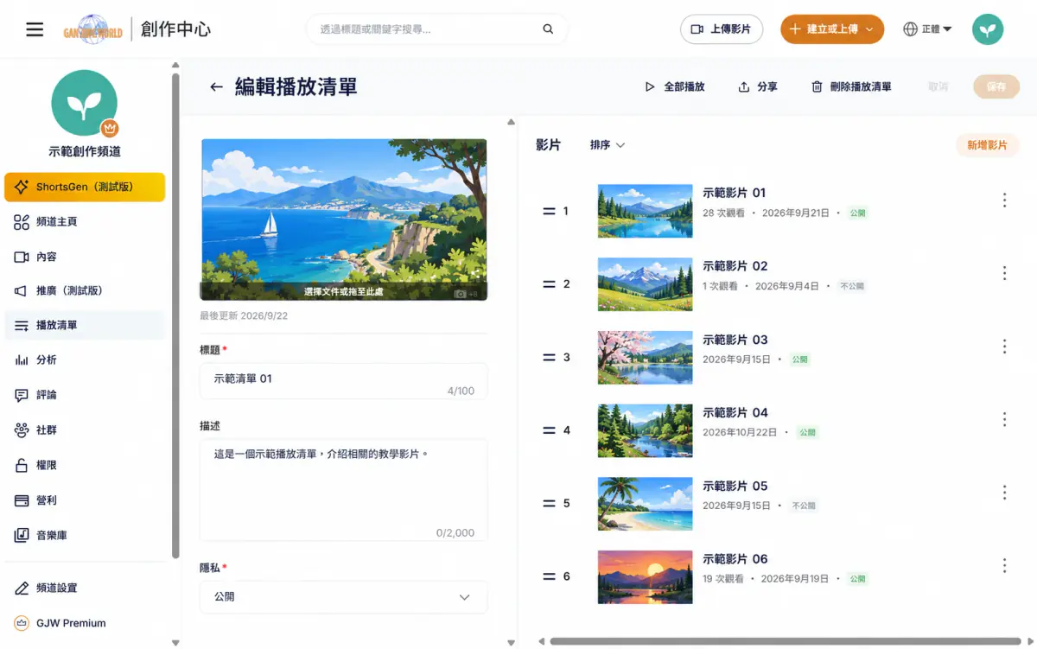Click the 取消 button

(x=938, y=86)
